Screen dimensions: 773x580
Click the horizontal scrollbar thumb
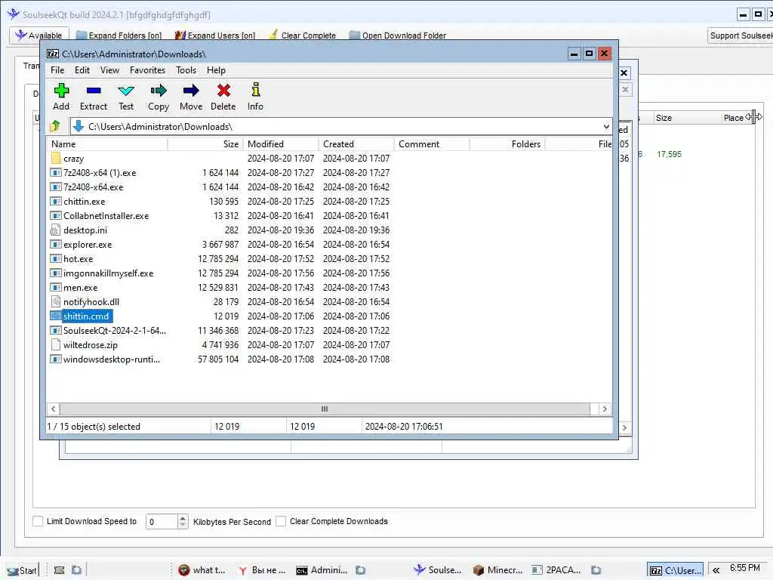[x=325, y=409]
